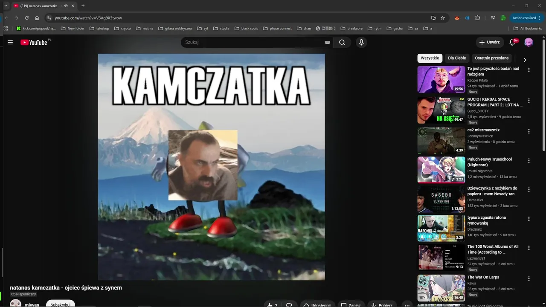This screenshot has height=307, width=546.
Task: Bookmark this page with star icon
Action: click(443, 18)
